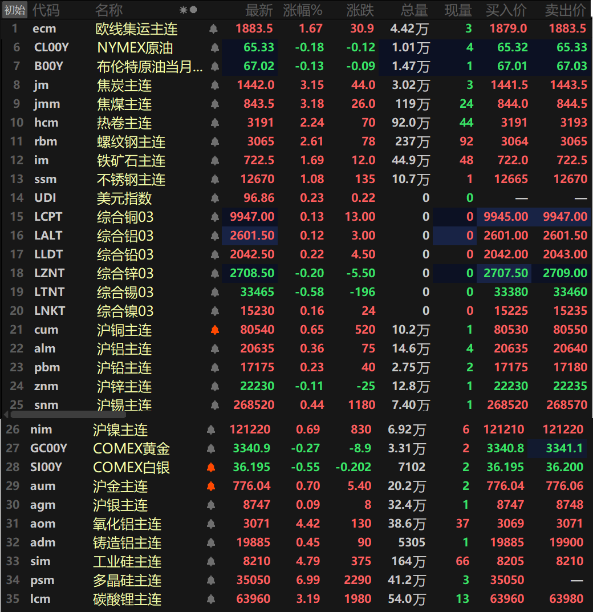Select the 综合铜03 latest price cell
Viewport: 593px width, 612px height.
(252, 217)
